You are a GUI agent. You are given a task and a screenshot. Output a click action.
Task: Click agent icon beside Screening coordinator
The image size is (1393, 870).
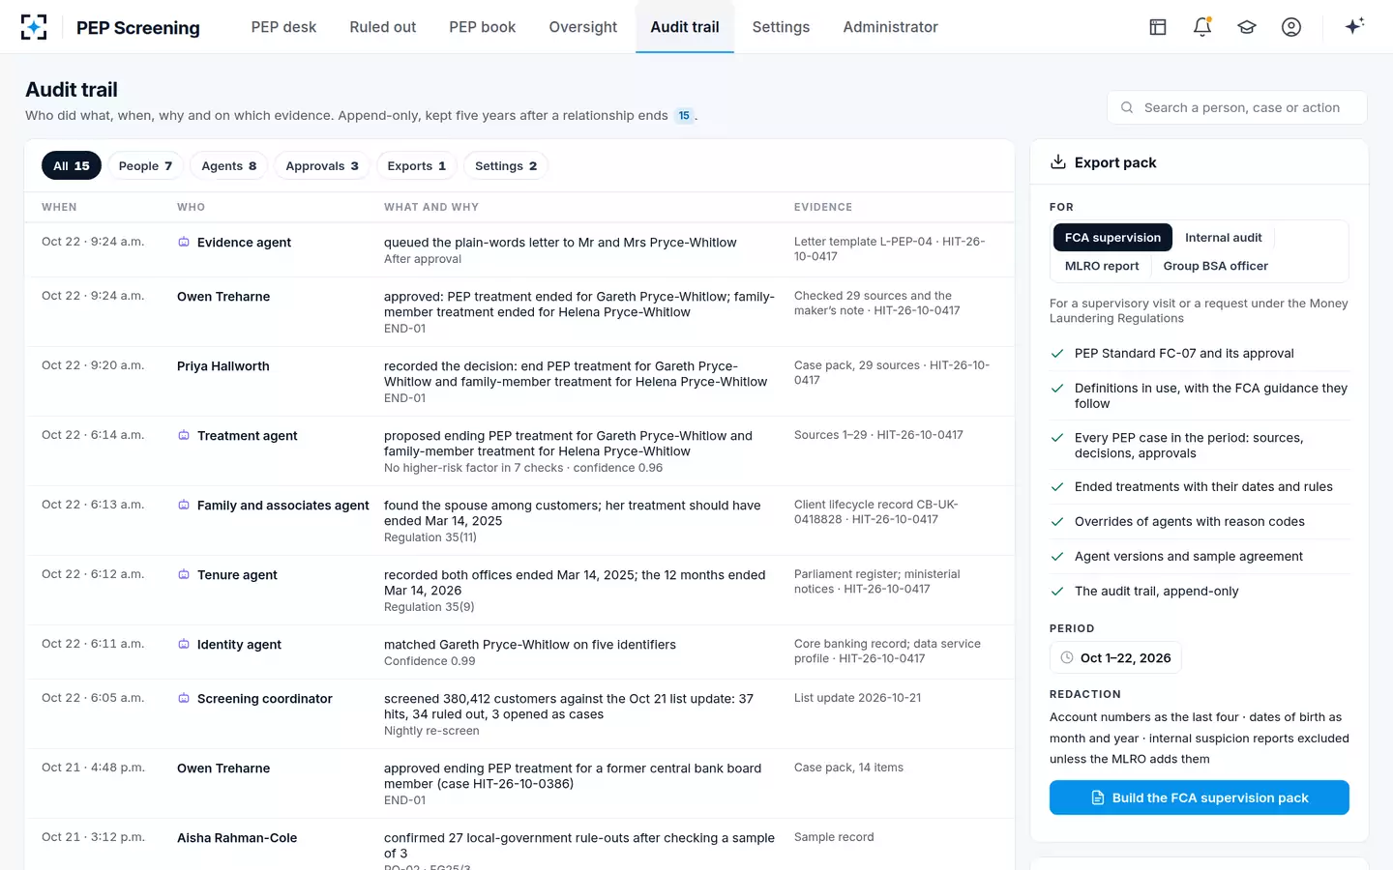pos(184,699)
